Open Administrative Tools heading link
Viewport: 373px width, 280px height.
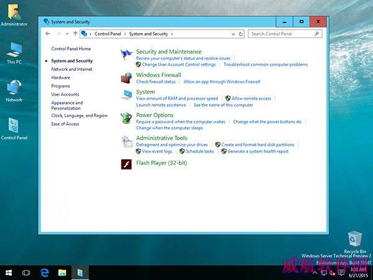162,138
